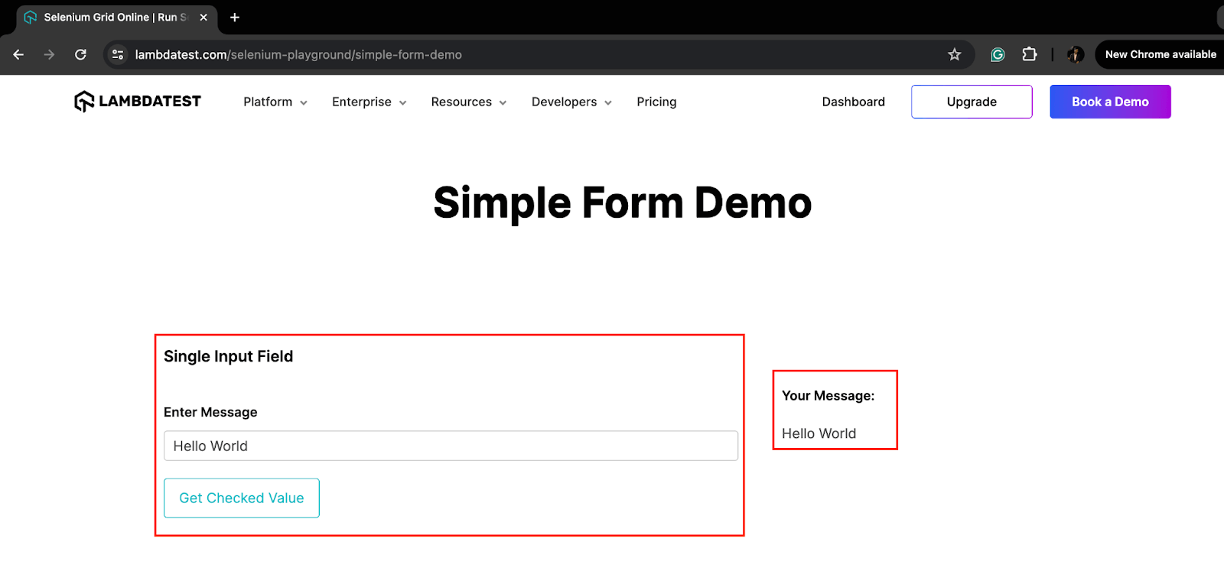Image resolution: width=1224 pixels, height=587 pixels.
Task: Click the Get Checked Value button
Action: point(242,498)
